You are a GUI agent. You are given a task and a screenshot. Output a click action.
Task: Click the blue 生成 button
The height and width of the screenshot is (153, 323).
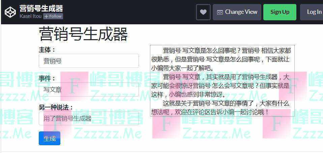[50, 138]
